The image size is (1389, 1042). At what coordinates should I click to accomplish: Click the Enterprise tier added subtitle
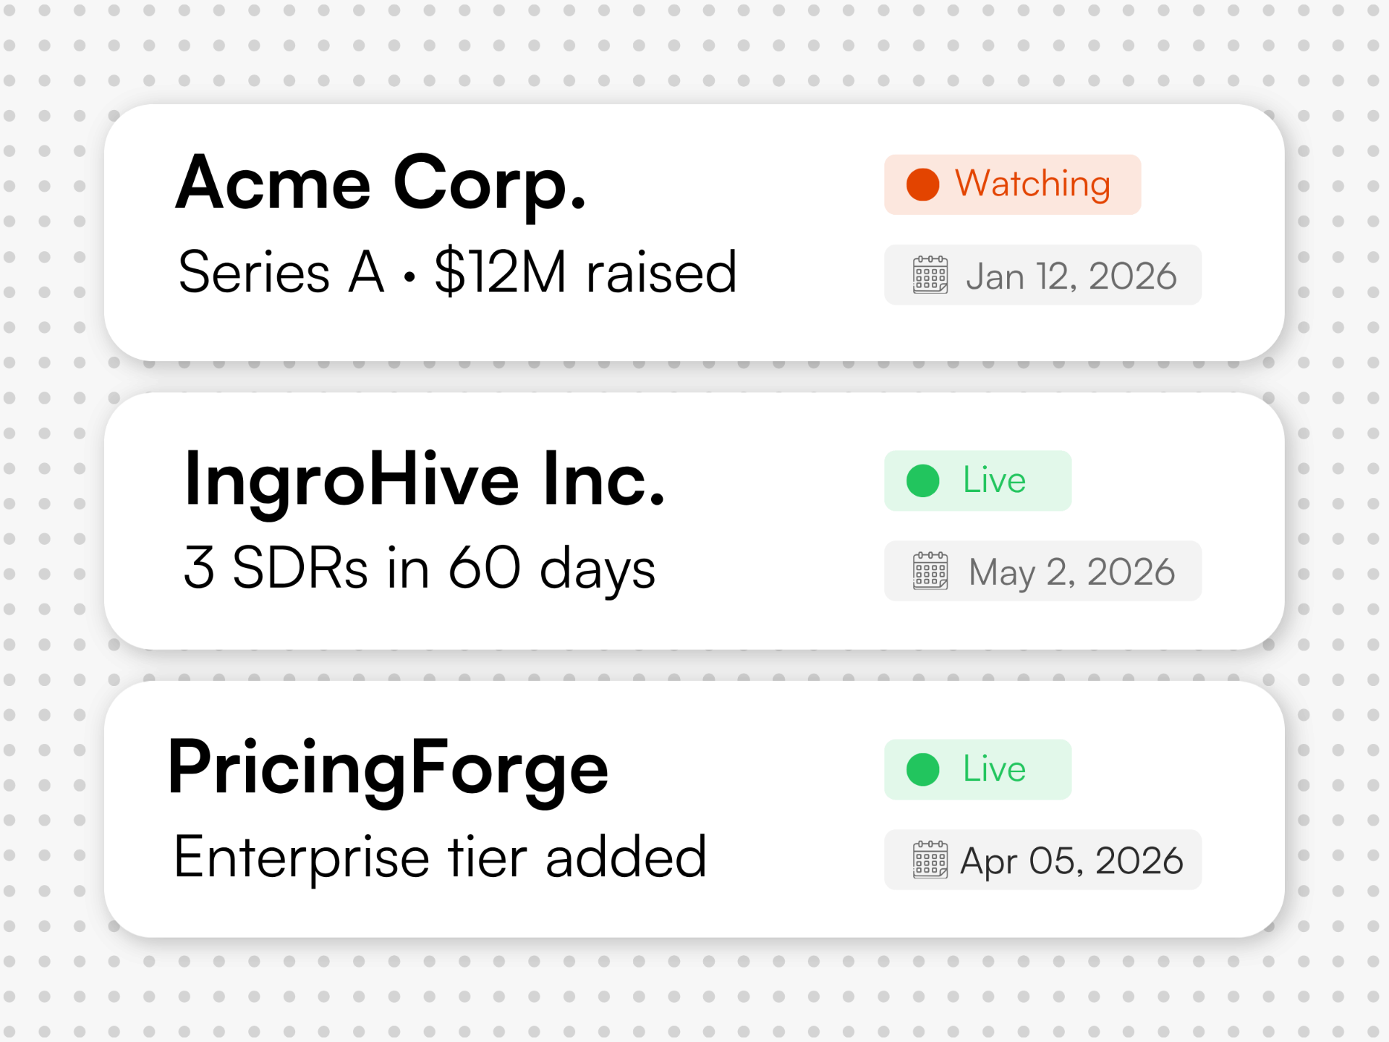(441, 857)
